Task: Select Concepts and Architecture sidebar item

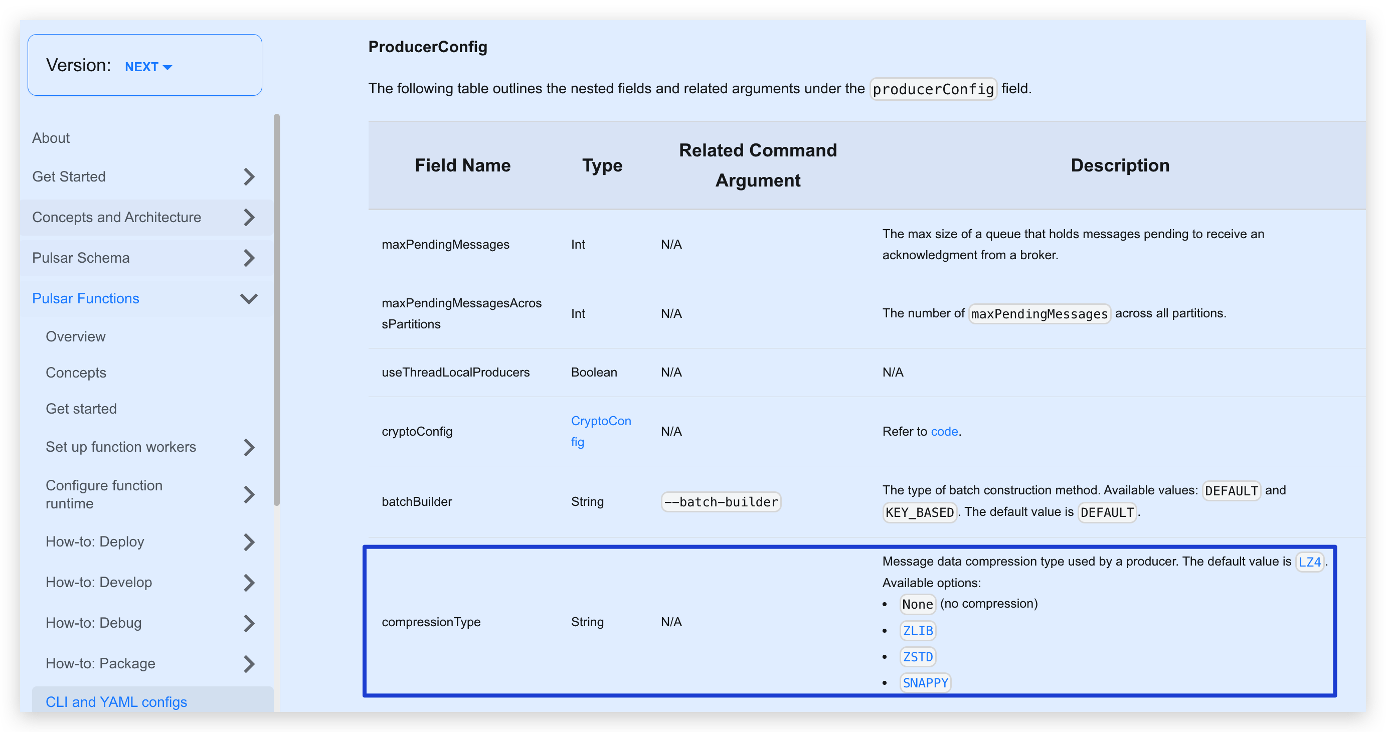Action: click(117, 217)
